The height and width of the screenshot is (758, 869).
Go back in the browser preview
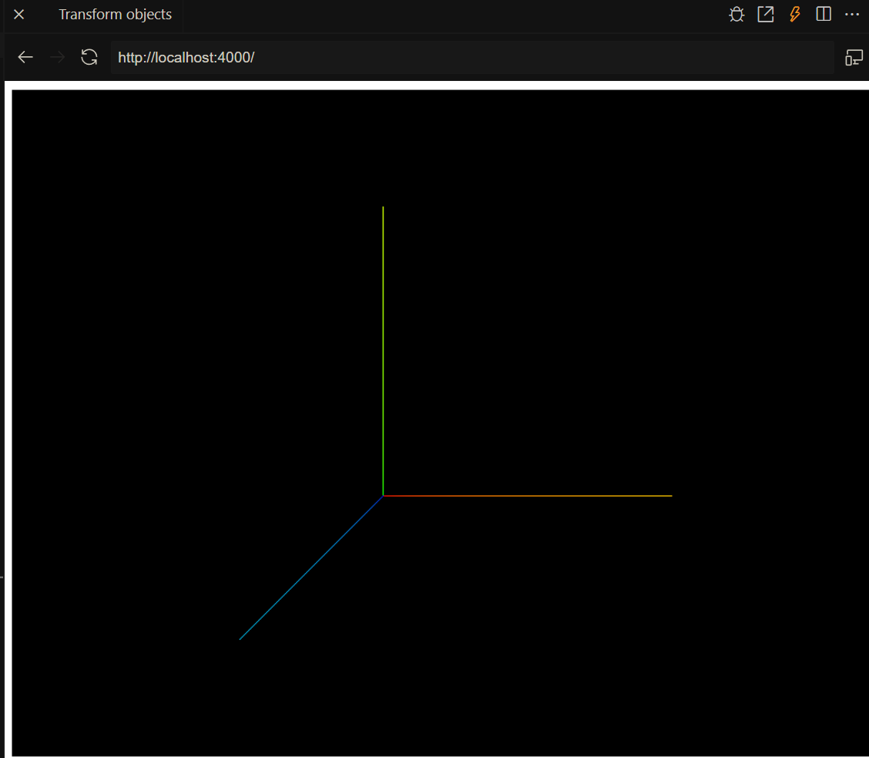tap(25, 57)
